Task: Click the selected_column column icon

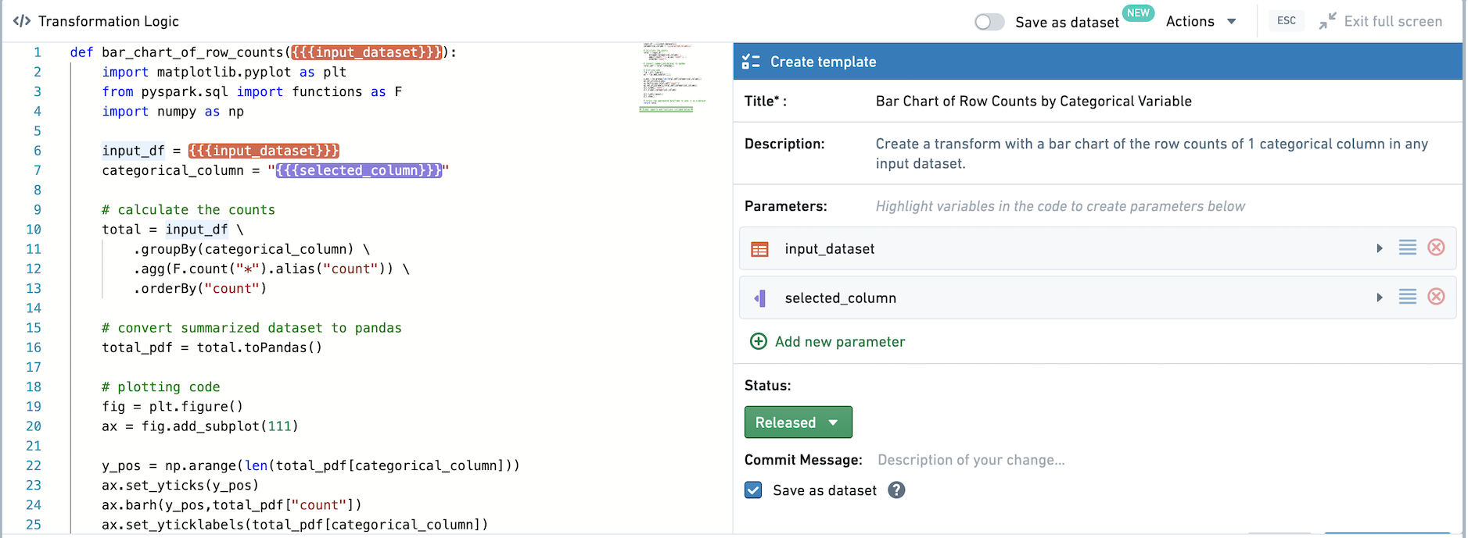Action: pyautogui.click(x=759, y=298)
